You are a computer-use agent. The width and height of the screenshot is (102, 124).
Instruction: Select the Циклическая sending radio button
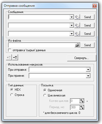point(45,95)
